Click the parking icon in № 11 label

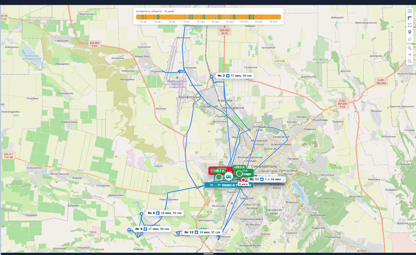coord(262,179)
